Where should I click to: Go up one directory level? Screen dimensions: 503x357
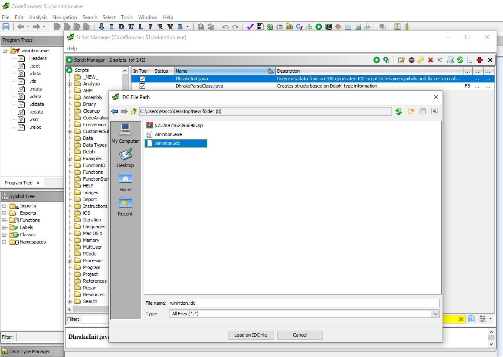point(134,111)
